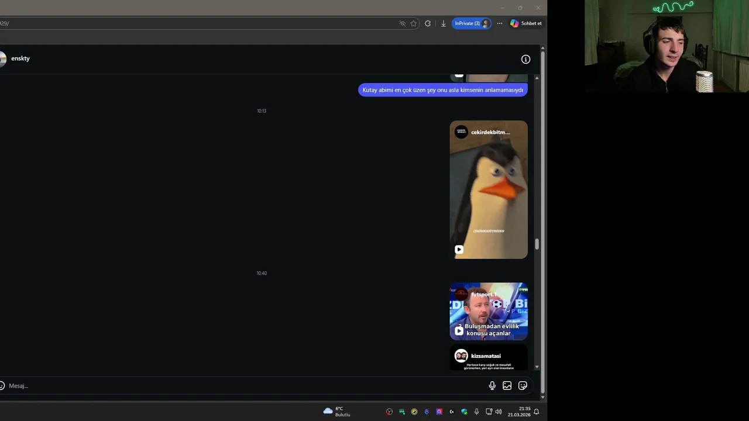Screen dimensions: 749x421
Task: Click the futsport.1 account name
Action: 483,295
